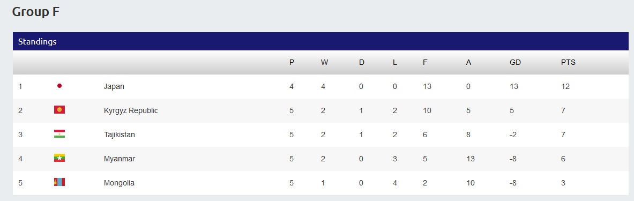Open the Japan team link

(114, 86)
